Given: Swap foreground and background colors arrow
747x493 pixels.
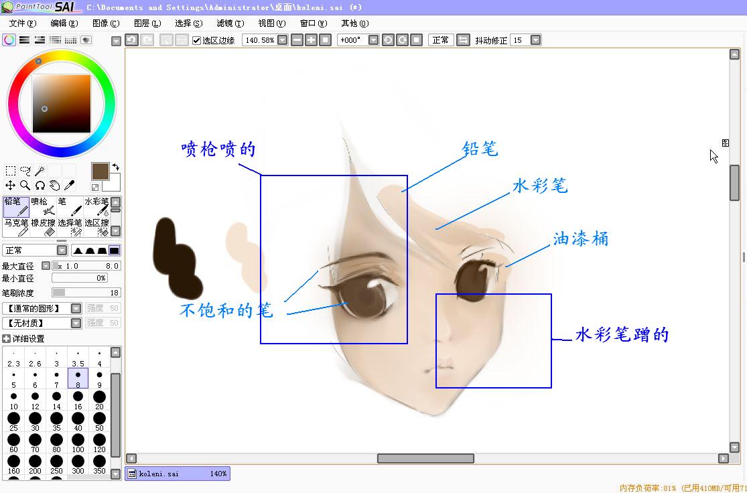Looking at the screenshot, I should point(115,167).
